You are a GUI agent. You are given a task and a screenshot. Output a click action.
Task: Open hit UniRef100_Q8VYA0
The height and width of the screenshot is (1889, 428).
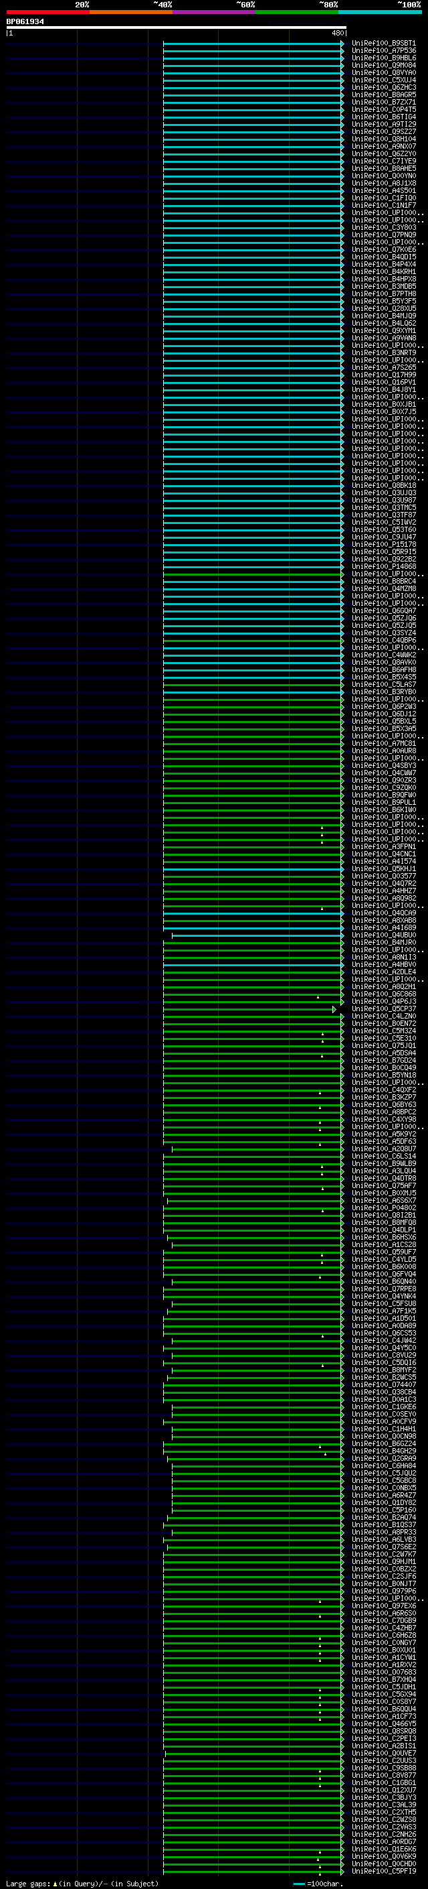tap(383, 72)
